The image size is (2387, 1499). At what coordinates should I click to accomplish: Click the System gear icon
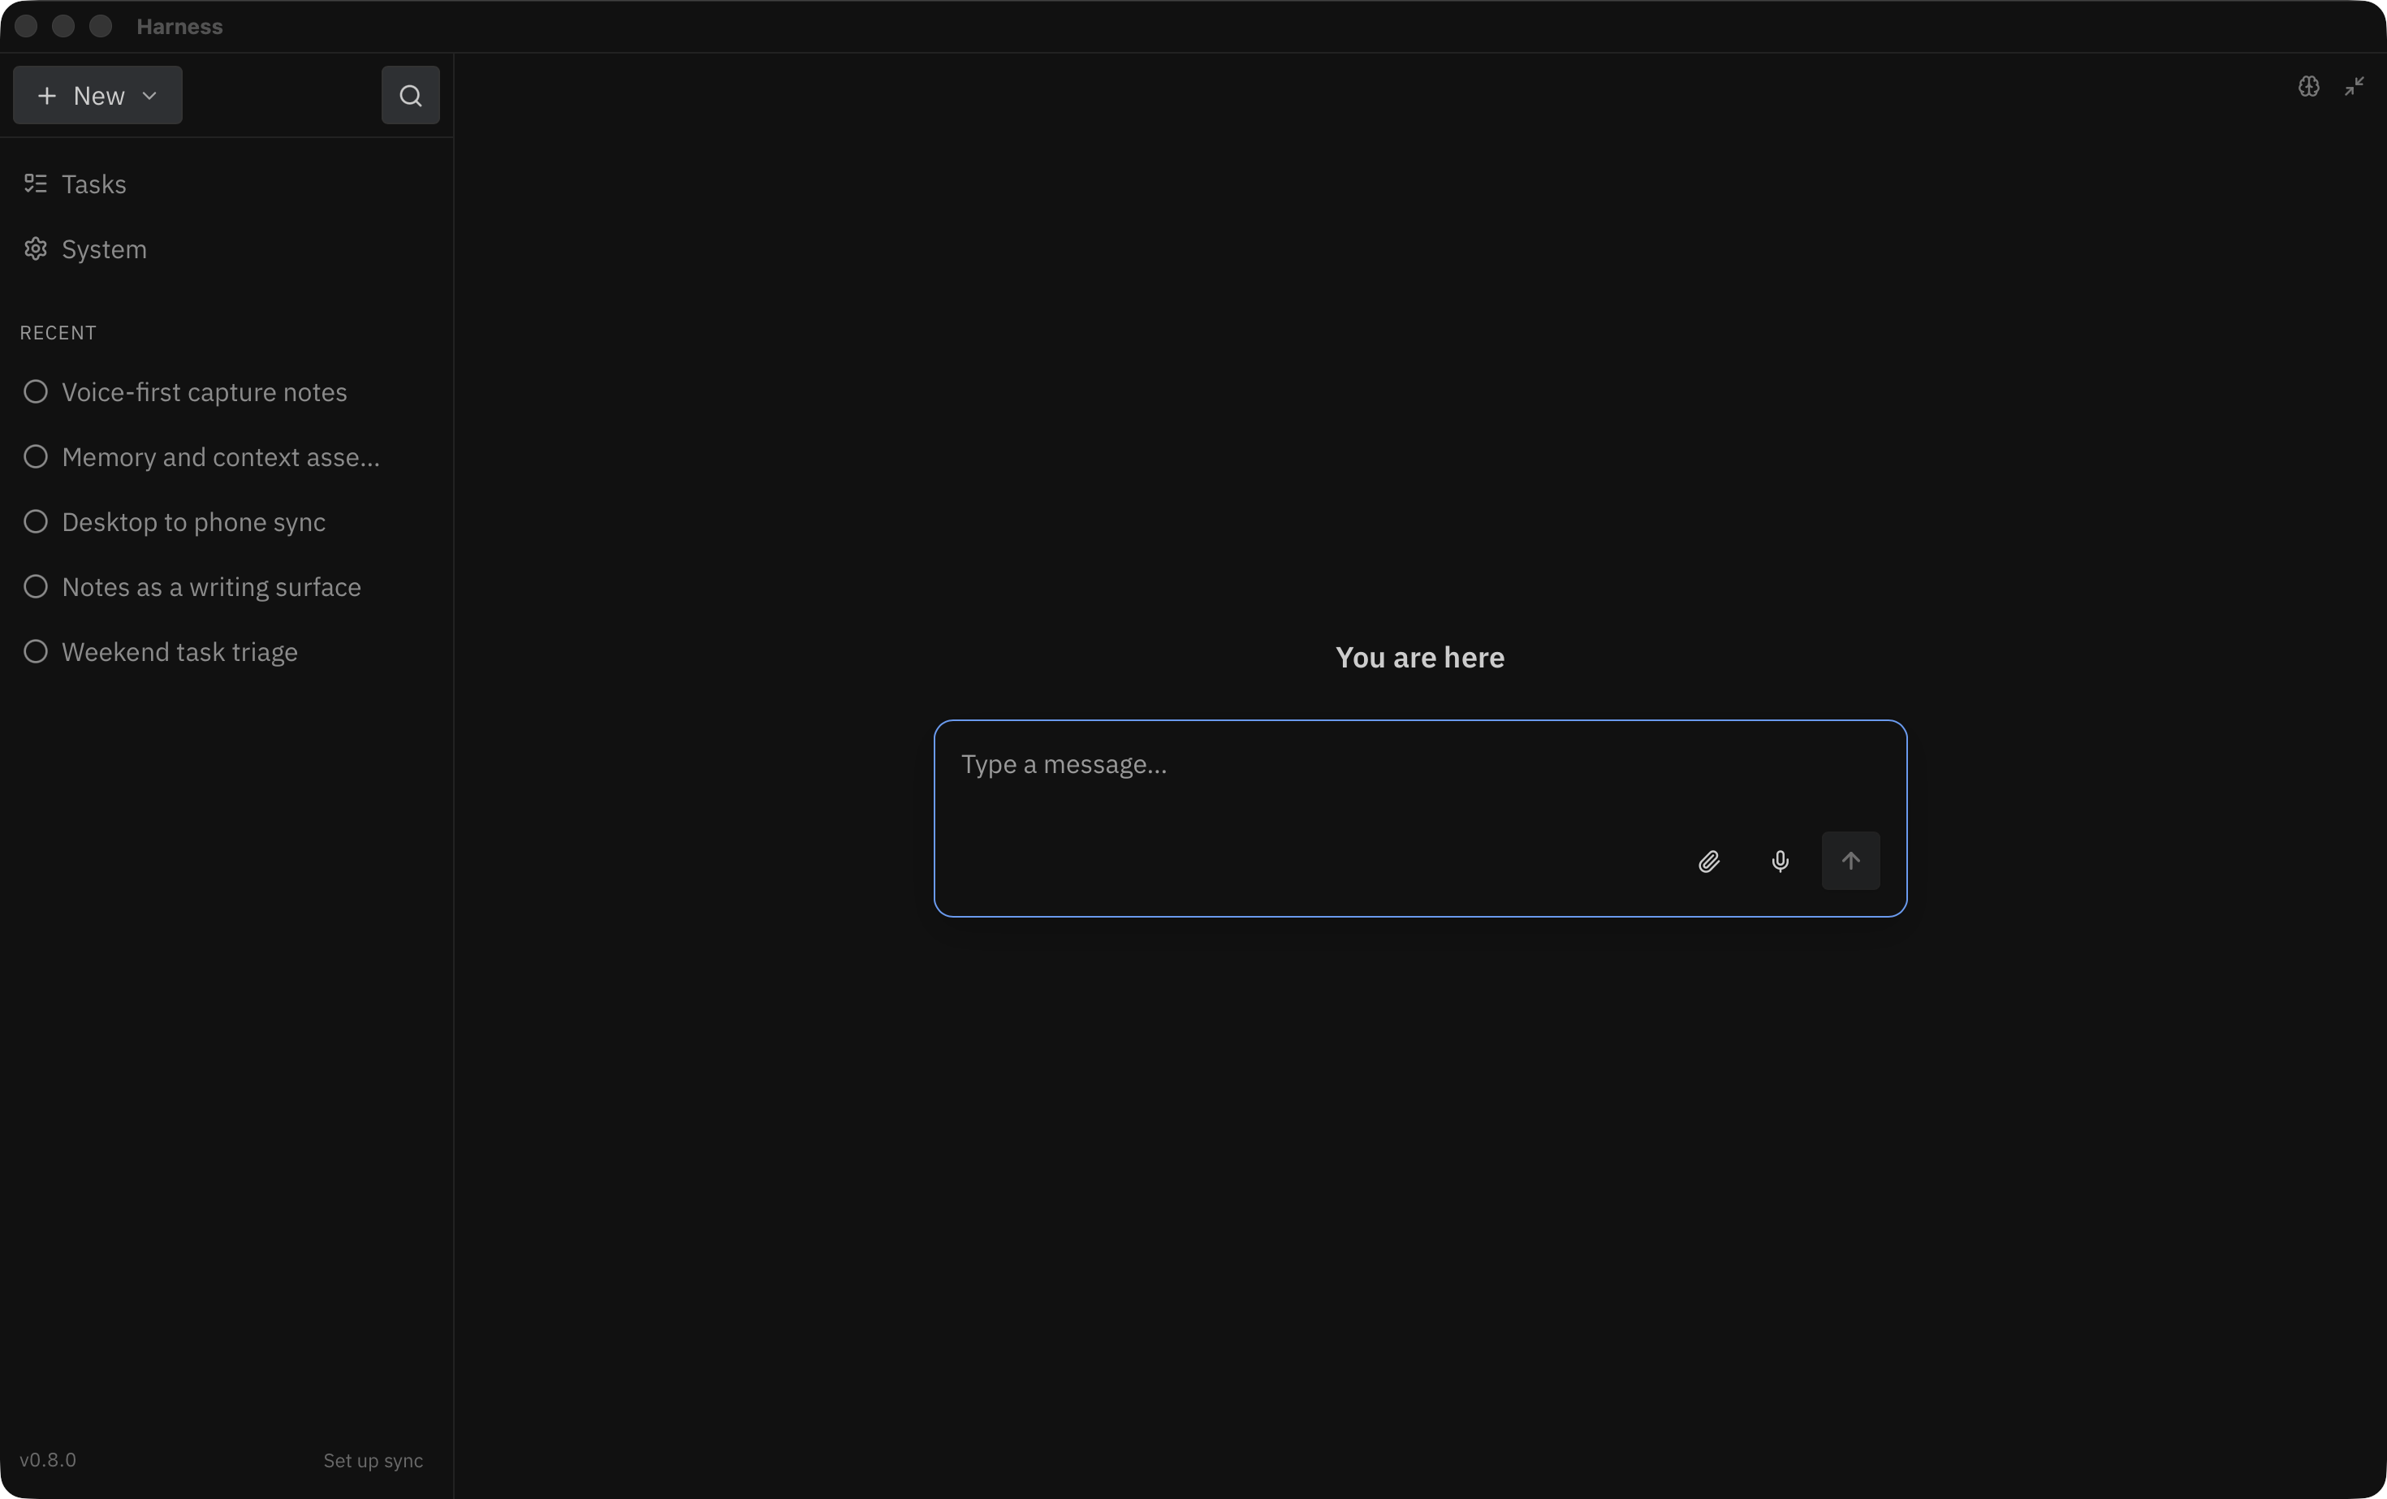(36, 248)
